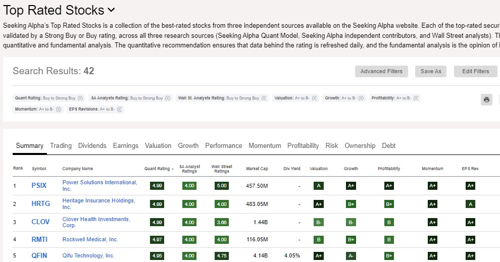Screen dimensions: 500x262
Task: Sort by Growth grade column header
Action: [351, 169]
